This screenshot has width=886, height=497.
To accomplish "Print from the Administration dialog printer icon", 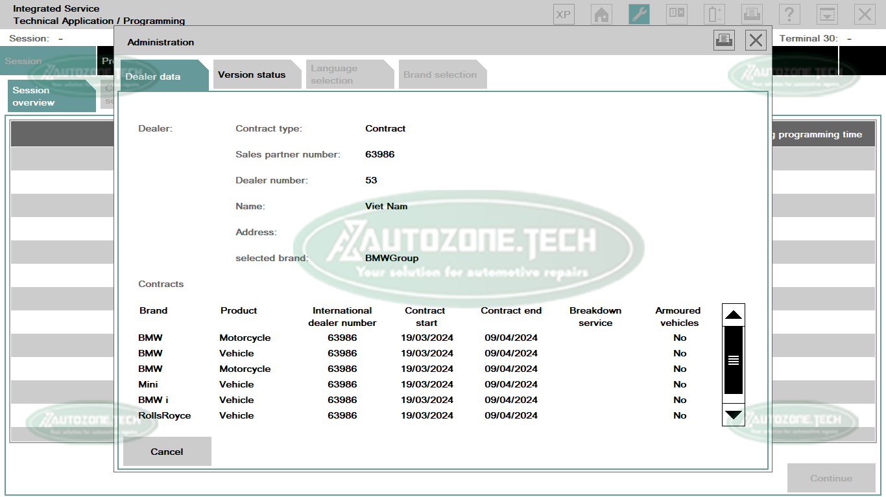I will click(x=724, y=40).
